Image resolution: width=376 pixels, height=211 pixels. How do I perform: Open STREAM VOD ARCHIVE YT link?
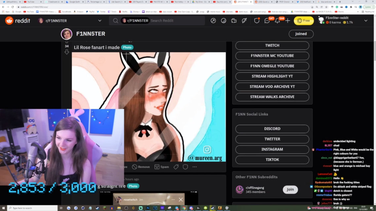pos(272,87)
